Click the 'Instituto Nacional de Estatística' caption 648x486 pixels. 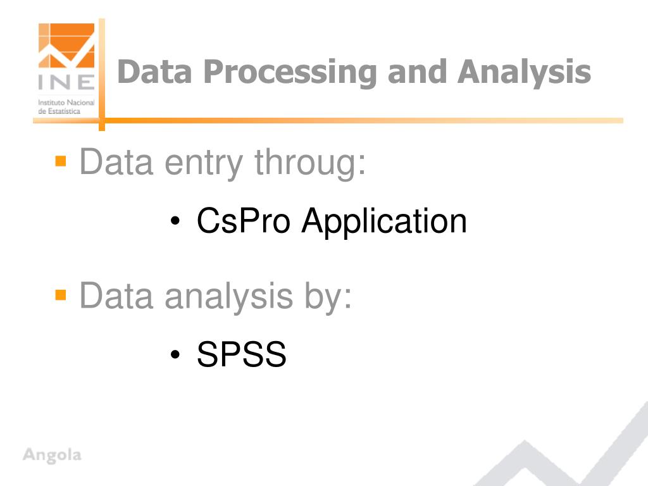point(66,106)
